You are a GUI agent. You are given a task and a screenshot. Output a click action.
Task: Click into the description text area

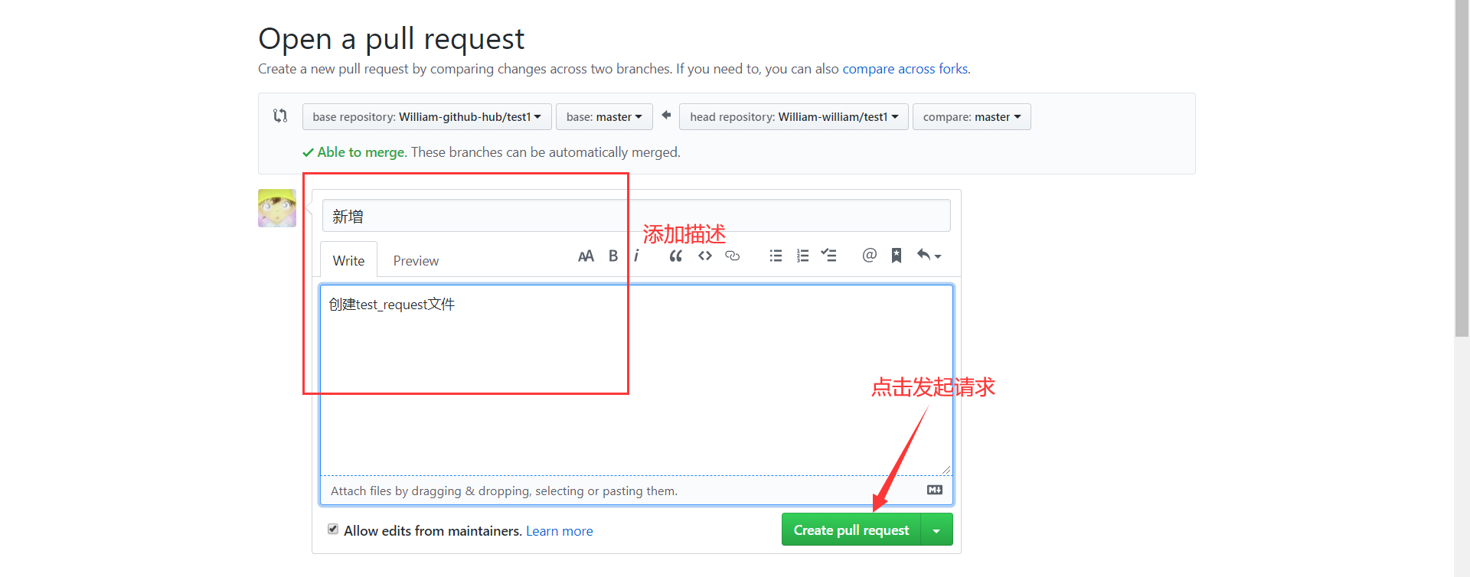(x=636, y=380)
